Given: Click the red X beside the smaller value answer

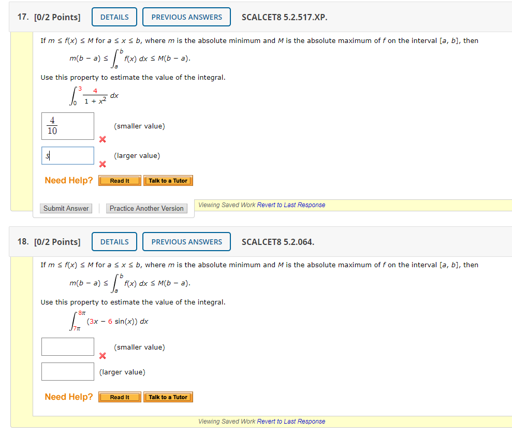Looking at the screenshot, I should click(x=103, y=139).
